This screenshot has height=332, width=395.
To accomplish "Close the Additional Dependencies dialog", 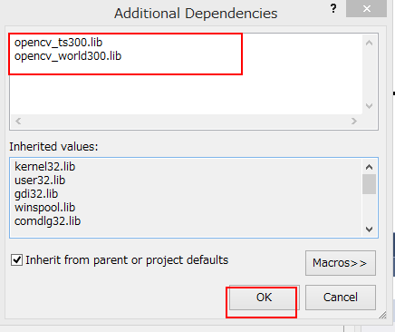I will click(x=366, y=9).
